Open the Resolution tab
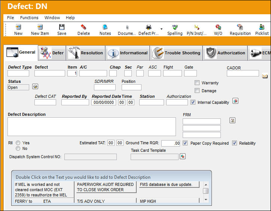Screen dimensions: 271x211 pos(86,53)
